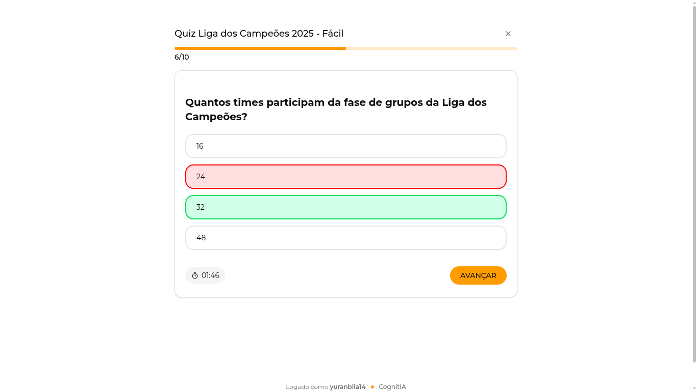Select answer option 48
697x391 pixels.
point(345,238)
